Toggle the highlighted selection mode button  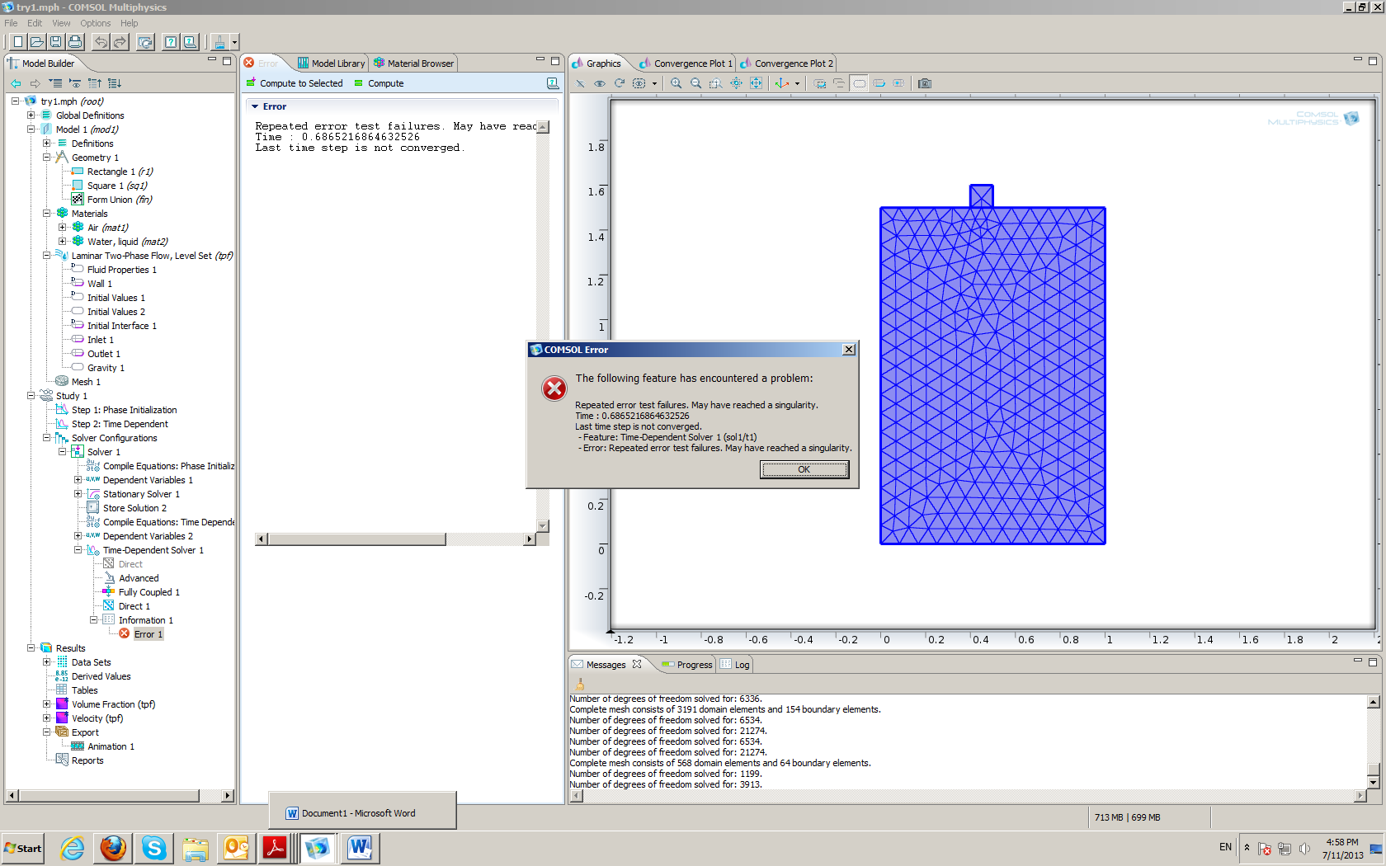(x=860, y=83)
